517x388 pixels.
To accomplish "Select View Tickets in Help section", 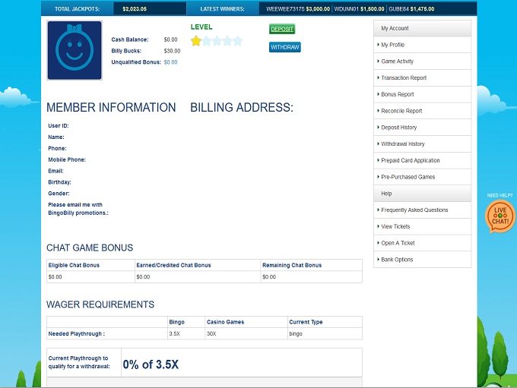I will click(x=395, y=227).
